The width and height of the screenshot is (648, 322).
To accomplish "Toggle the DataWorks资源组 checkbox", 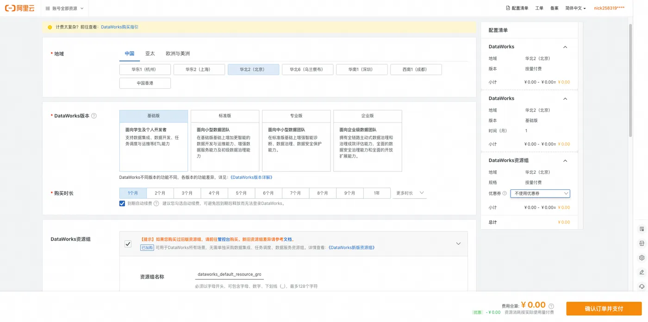I will click(128, 244).
